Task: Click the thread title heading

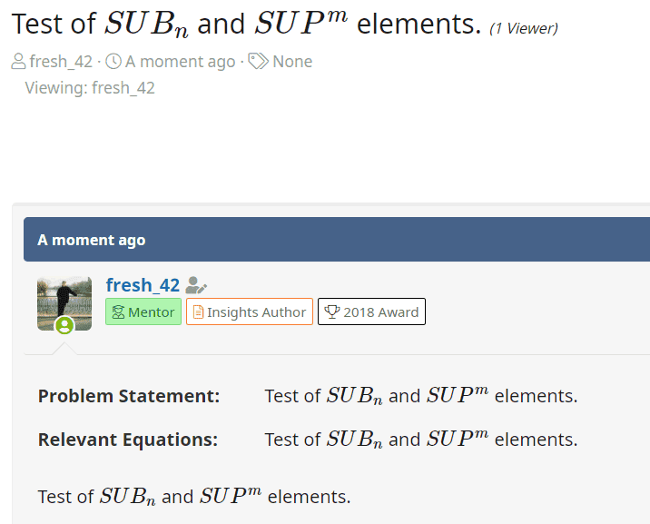Action: point(246,24)
